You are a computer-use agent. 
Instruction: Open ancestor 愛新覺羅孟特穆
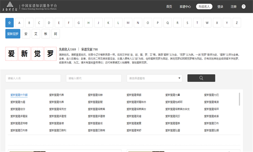[19, 123]
